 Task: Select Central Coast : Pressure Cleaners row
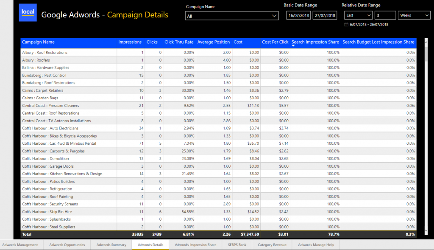(x=218, y=106)
